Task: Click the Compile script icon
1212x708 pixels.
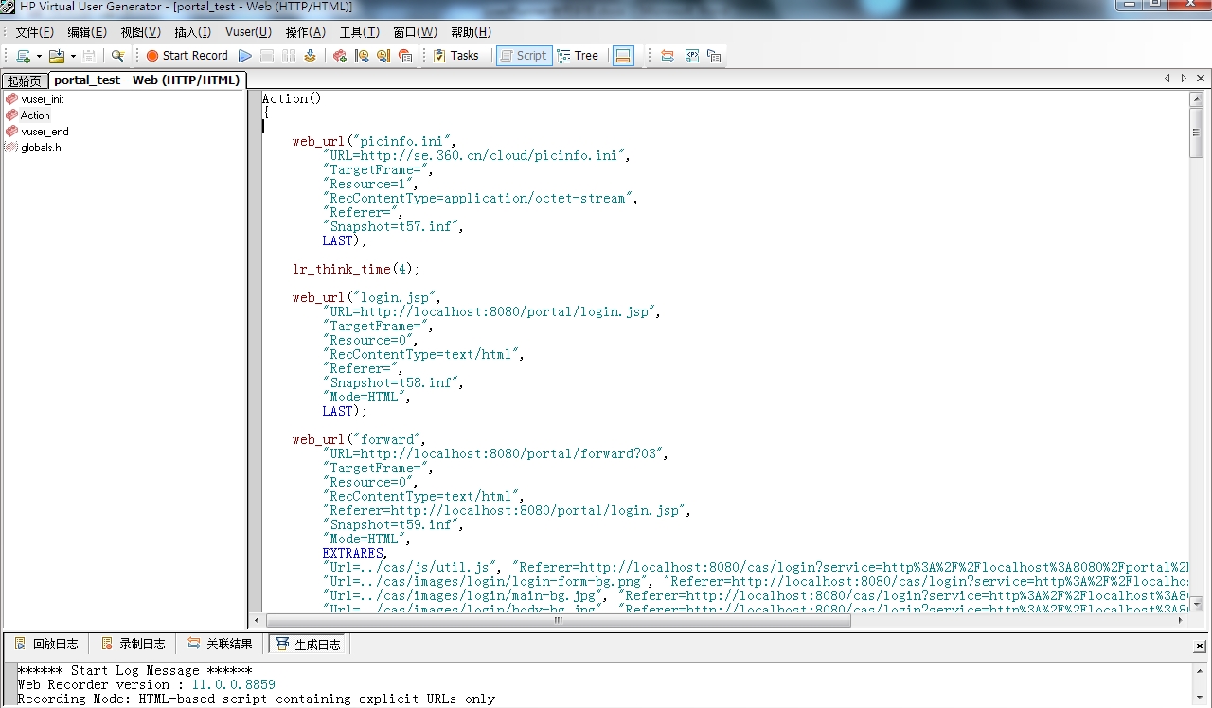Action: 310,56
